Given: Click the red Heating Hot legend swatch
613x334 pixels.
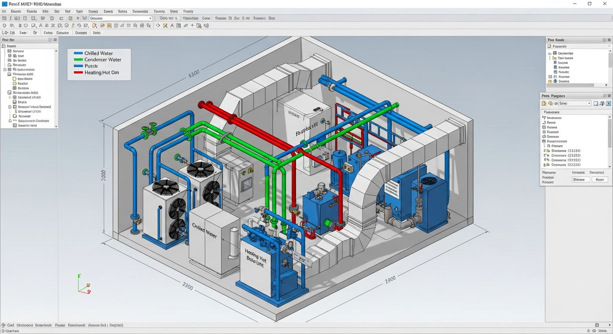Looking at the screenshot, I should tap(78, 73).
